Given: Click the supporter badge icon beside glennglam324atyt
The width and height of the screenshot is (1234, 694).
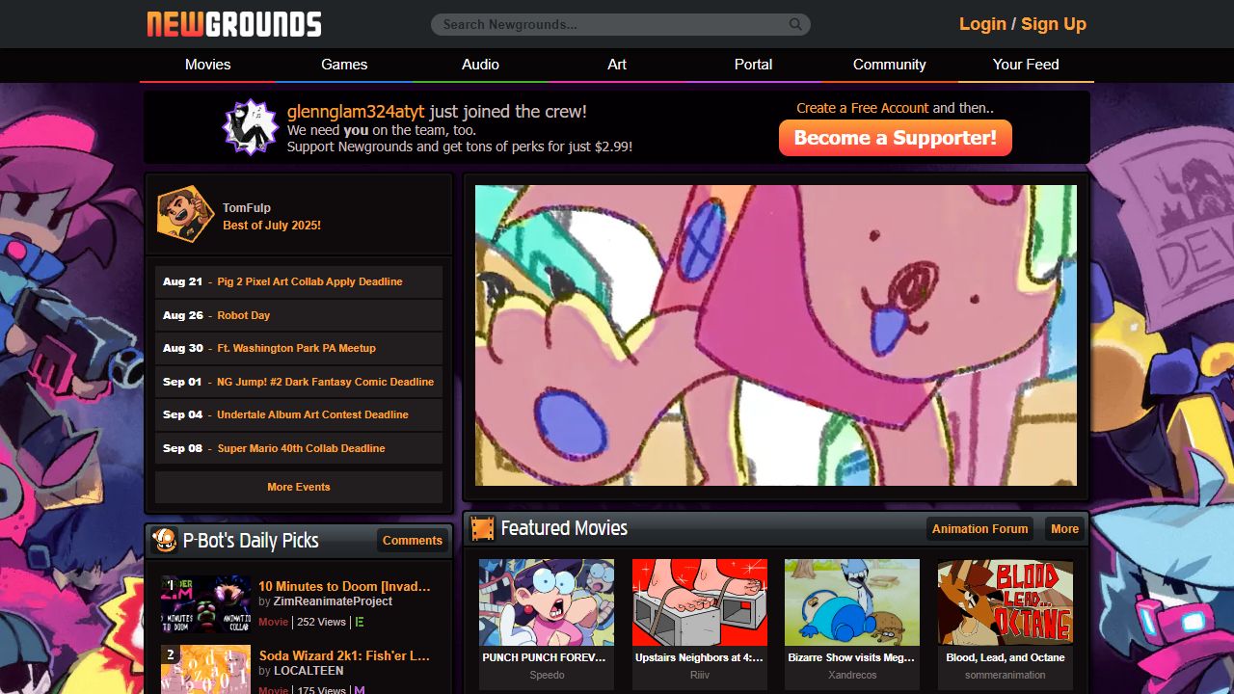Looking at the screenshot, I should pyautogui.click(x=250, y=127).
